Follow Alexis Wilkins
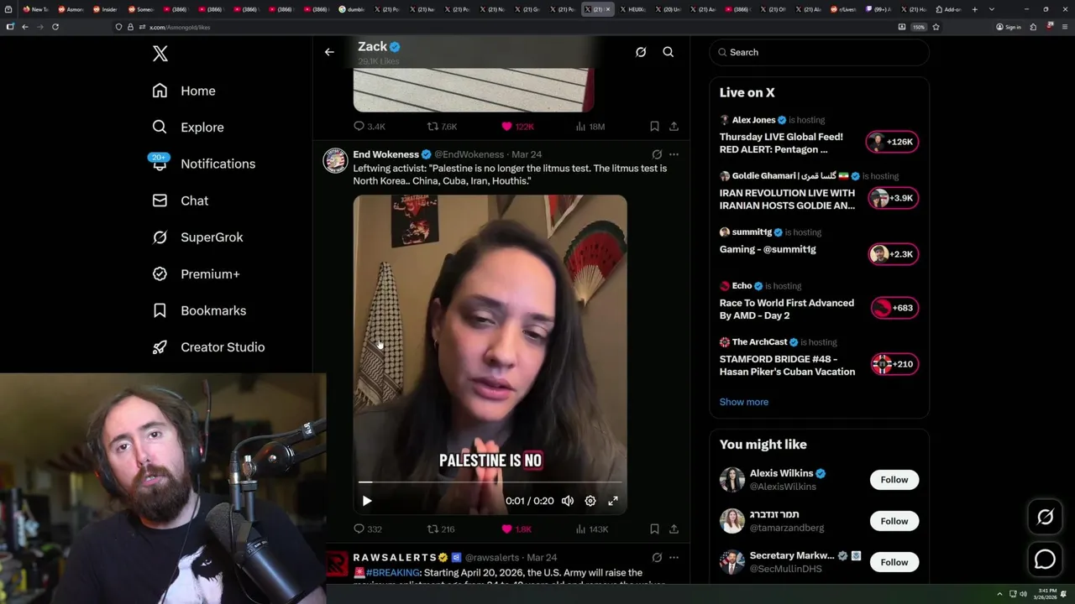Viewport: 1075px width, 604px height. [894, 480]
